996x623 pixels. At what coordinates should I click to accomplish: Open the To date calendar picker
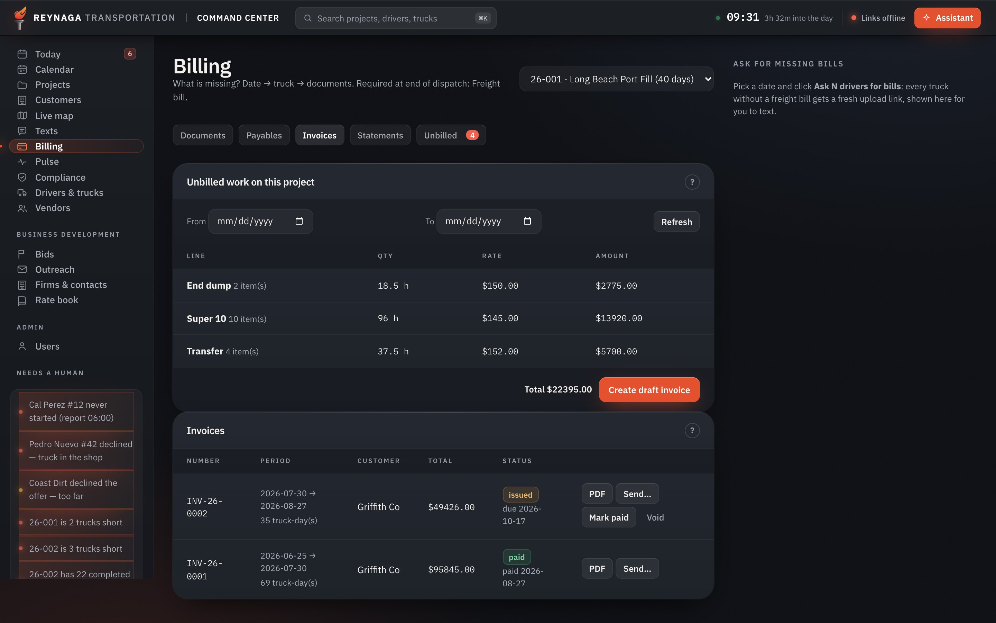pyautogui.click(x=527, y=221)
